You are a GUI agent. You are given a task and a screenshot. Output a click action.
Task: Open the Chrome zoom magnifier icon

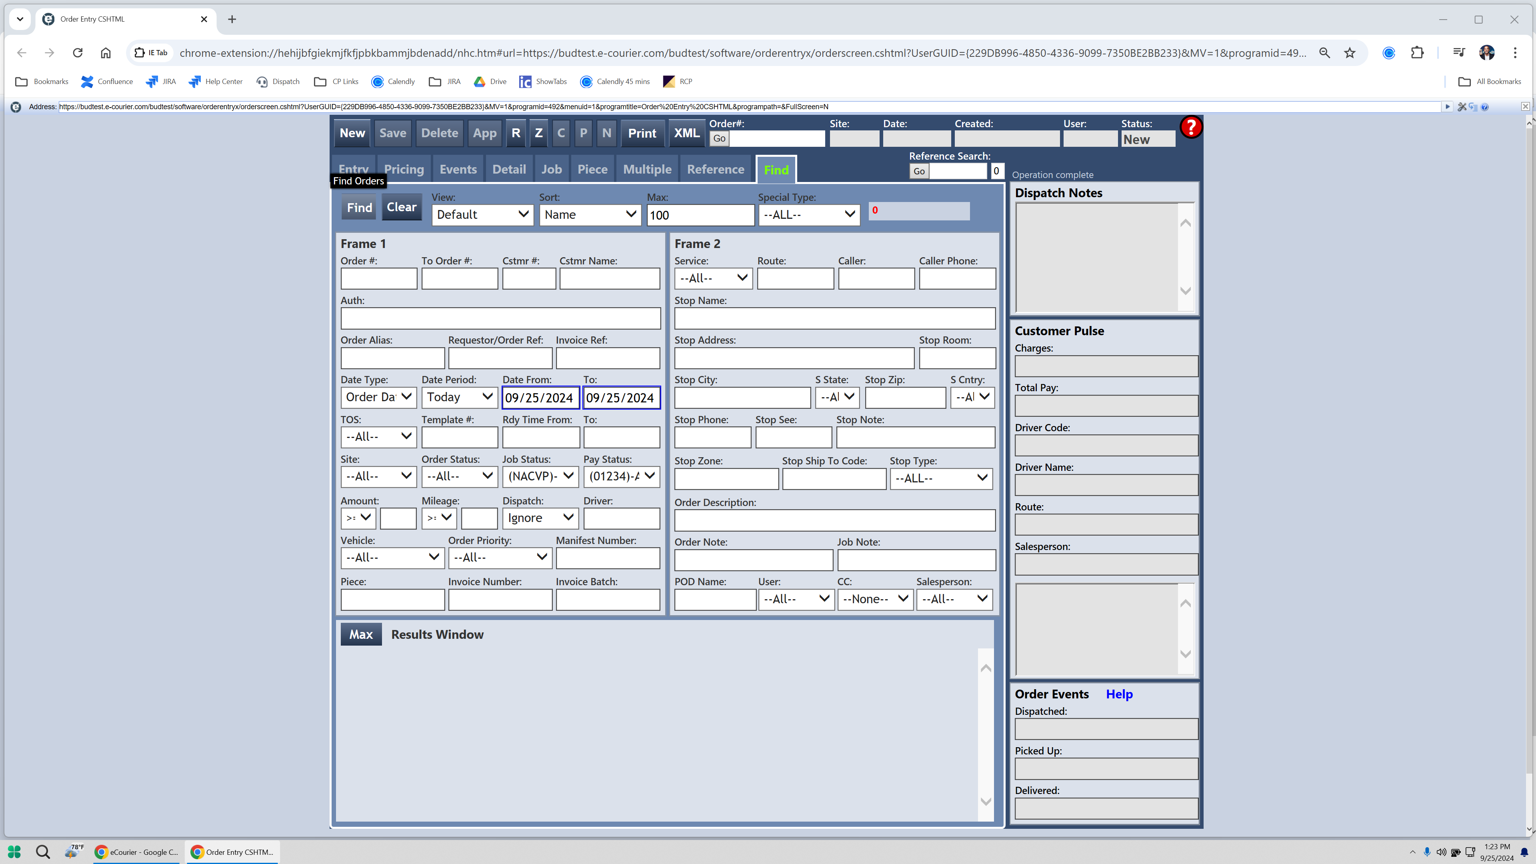coord(1324,52)
